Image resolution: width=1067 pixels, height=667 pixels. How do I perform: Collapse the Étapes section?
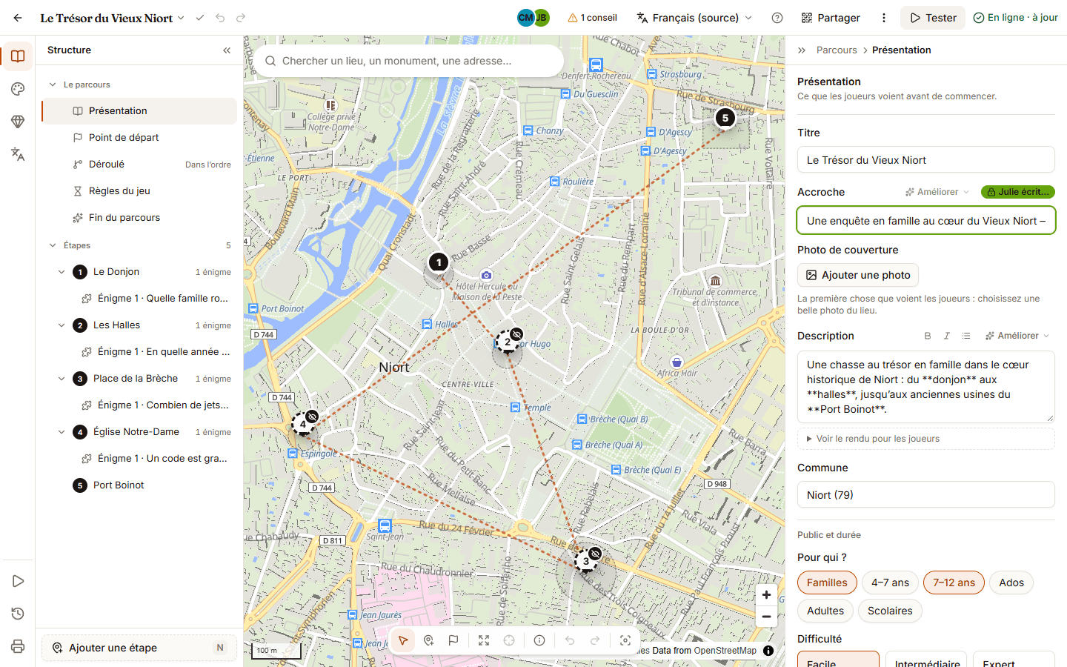(53, 245)
